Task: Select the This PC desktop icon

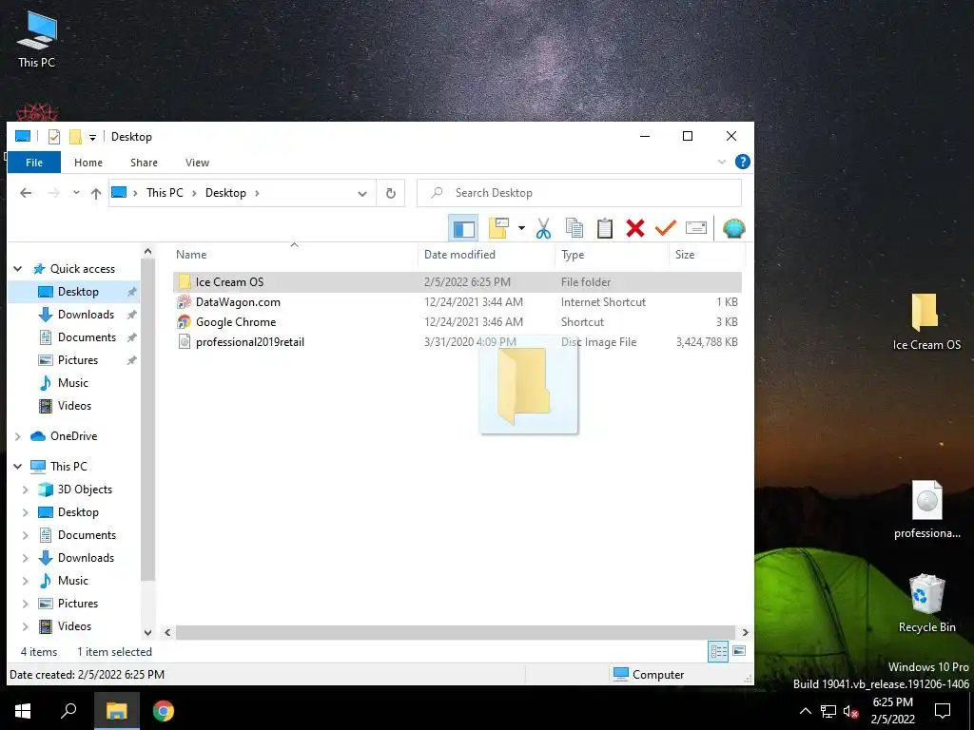Action: coord(36,40)
